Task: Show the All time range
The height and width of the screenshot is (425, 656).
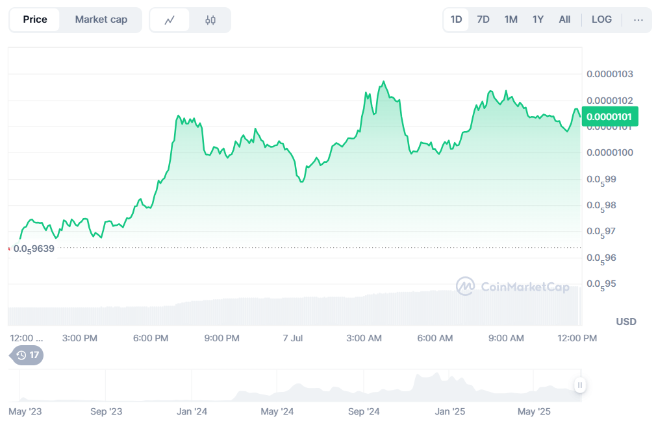Action: 564,19
